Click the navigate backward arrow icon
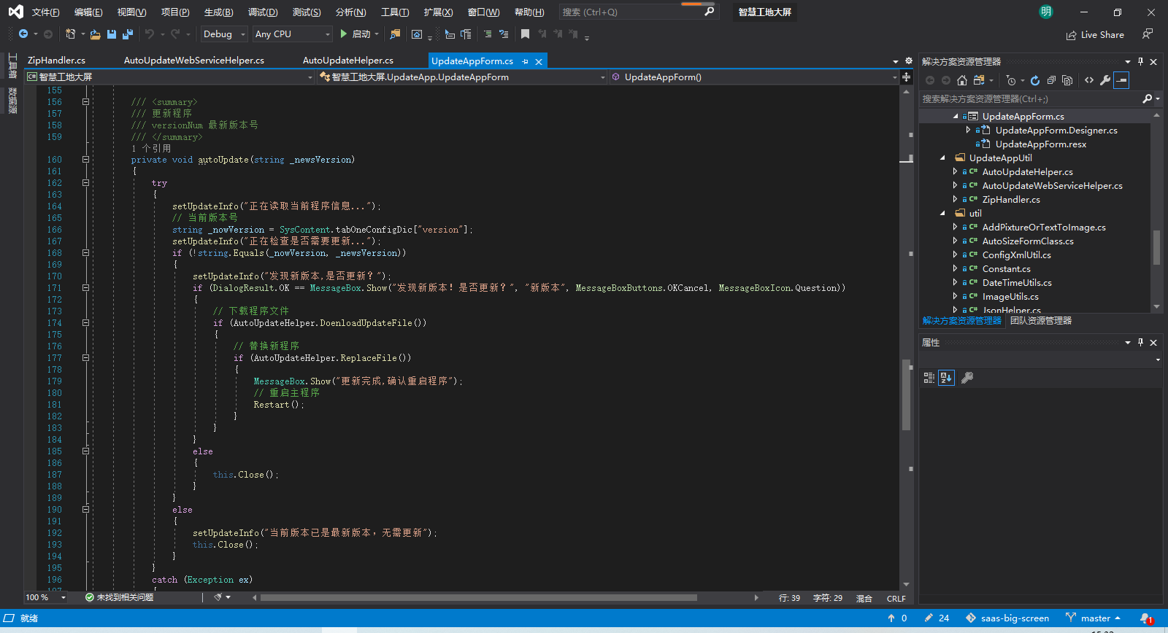Image resolution: width=1168 pixels, height=633 pixels. (23, 34)
